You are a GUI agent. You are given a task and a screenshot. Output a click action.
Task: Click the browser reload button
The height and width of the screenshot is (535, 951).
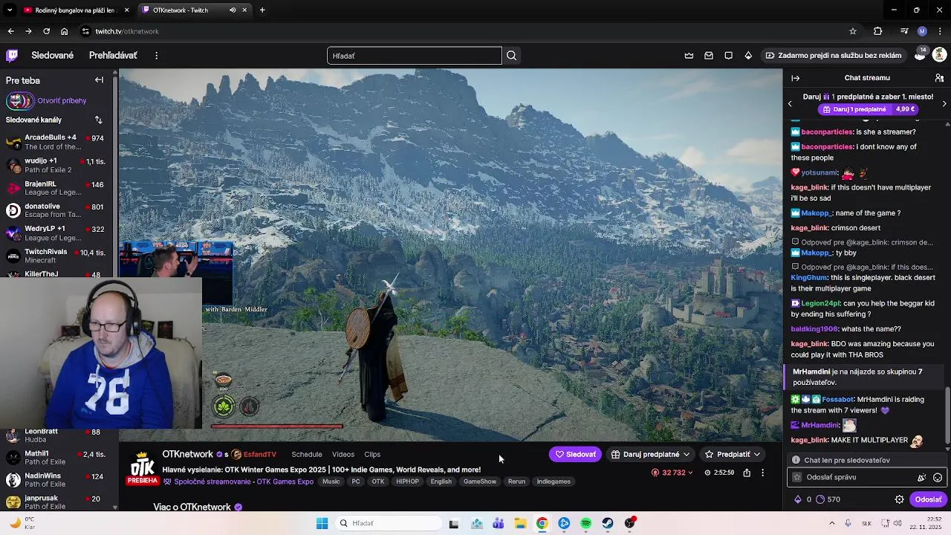[46, 31]
